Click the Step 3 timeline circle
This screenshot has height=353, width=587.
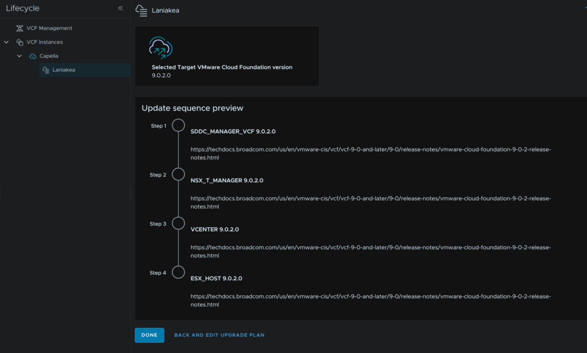pos(178,223)
